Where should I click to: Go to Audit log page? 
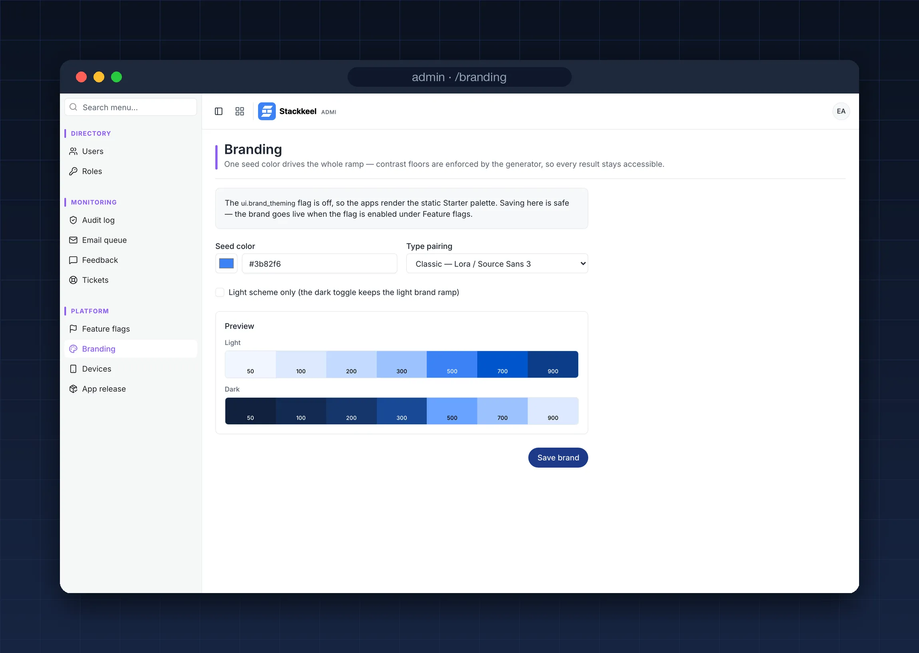pos(131,220)
